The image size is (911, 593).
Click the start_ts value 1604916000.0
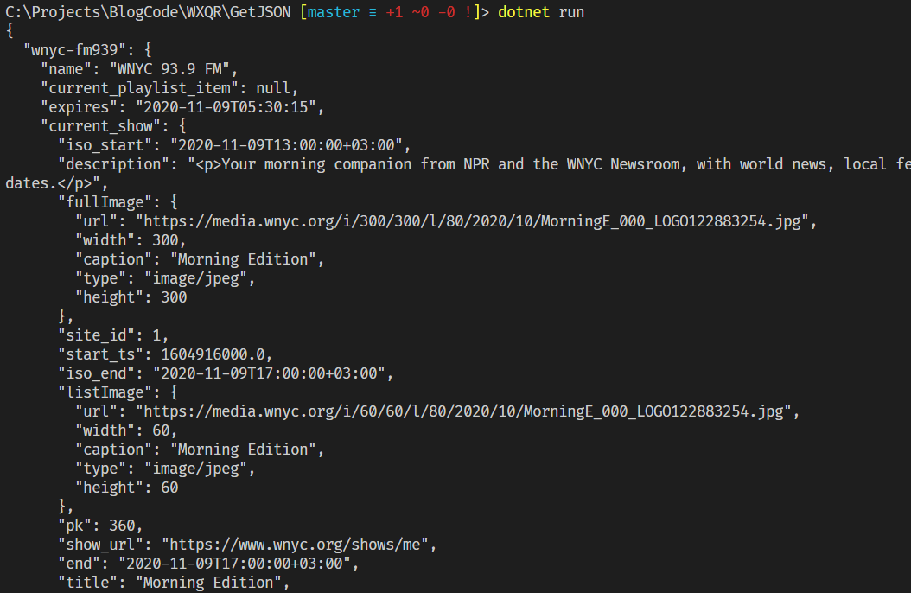(200, 354)
